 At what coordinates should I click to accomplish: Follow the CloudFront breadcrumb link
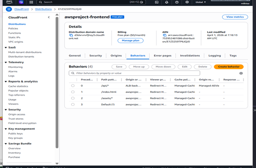click(x=21, y=9)
